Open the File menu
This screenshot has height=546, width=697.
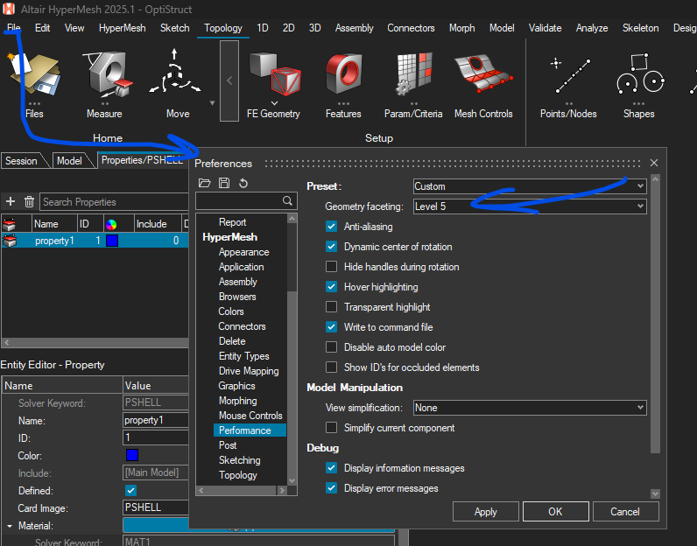click(x=14, y=27)
